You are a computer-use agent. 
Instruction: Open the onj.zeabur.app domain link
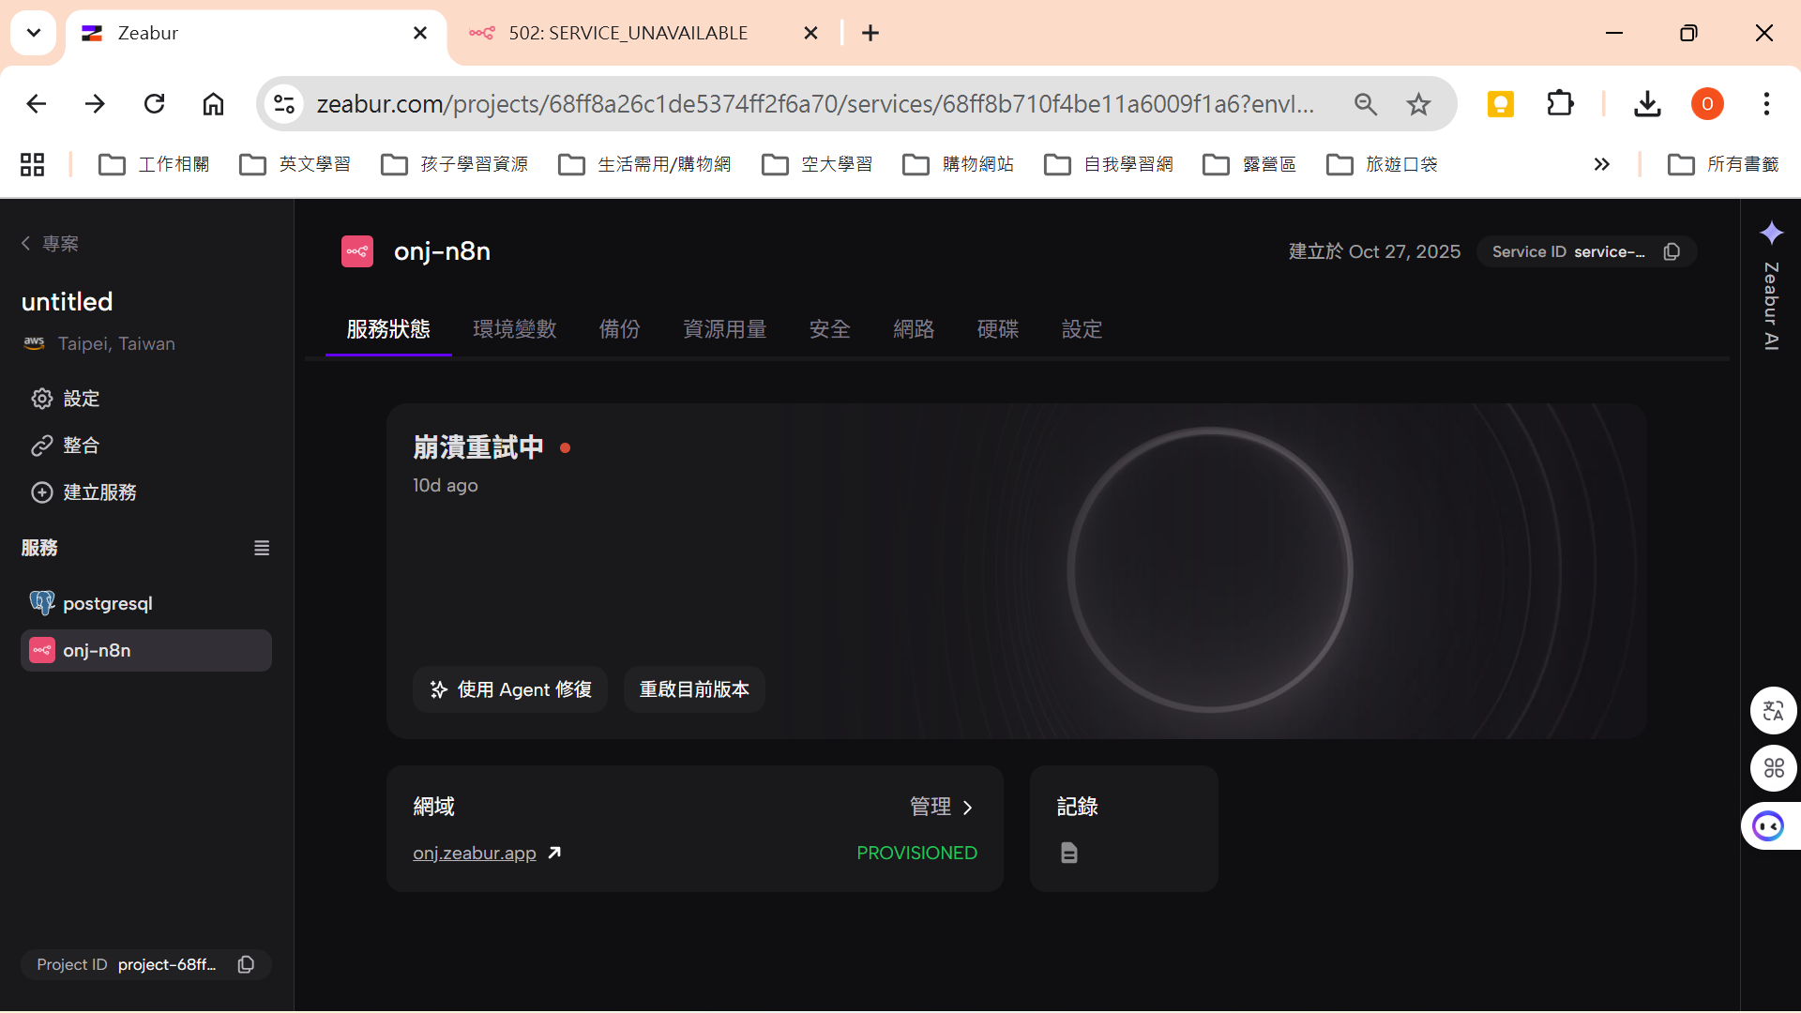tap(474, 853)
